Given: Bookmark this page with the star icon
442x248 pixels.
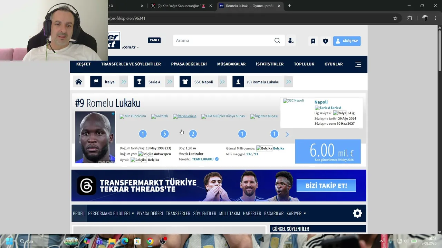Looking at the screenshot, I should [395, 18].
